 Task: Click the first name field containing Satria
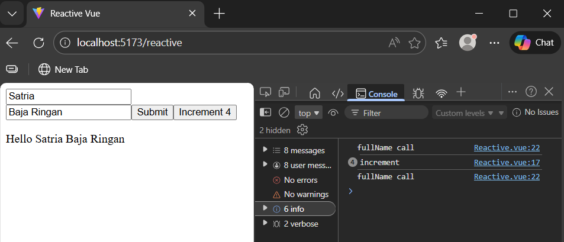(x=69, y=96)
